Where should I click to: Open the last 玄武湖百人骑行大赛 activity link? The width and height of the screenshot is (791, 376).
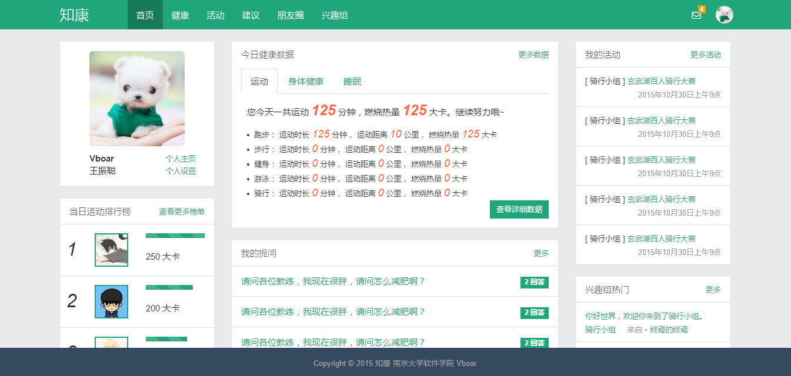click(x=662, y=239)
